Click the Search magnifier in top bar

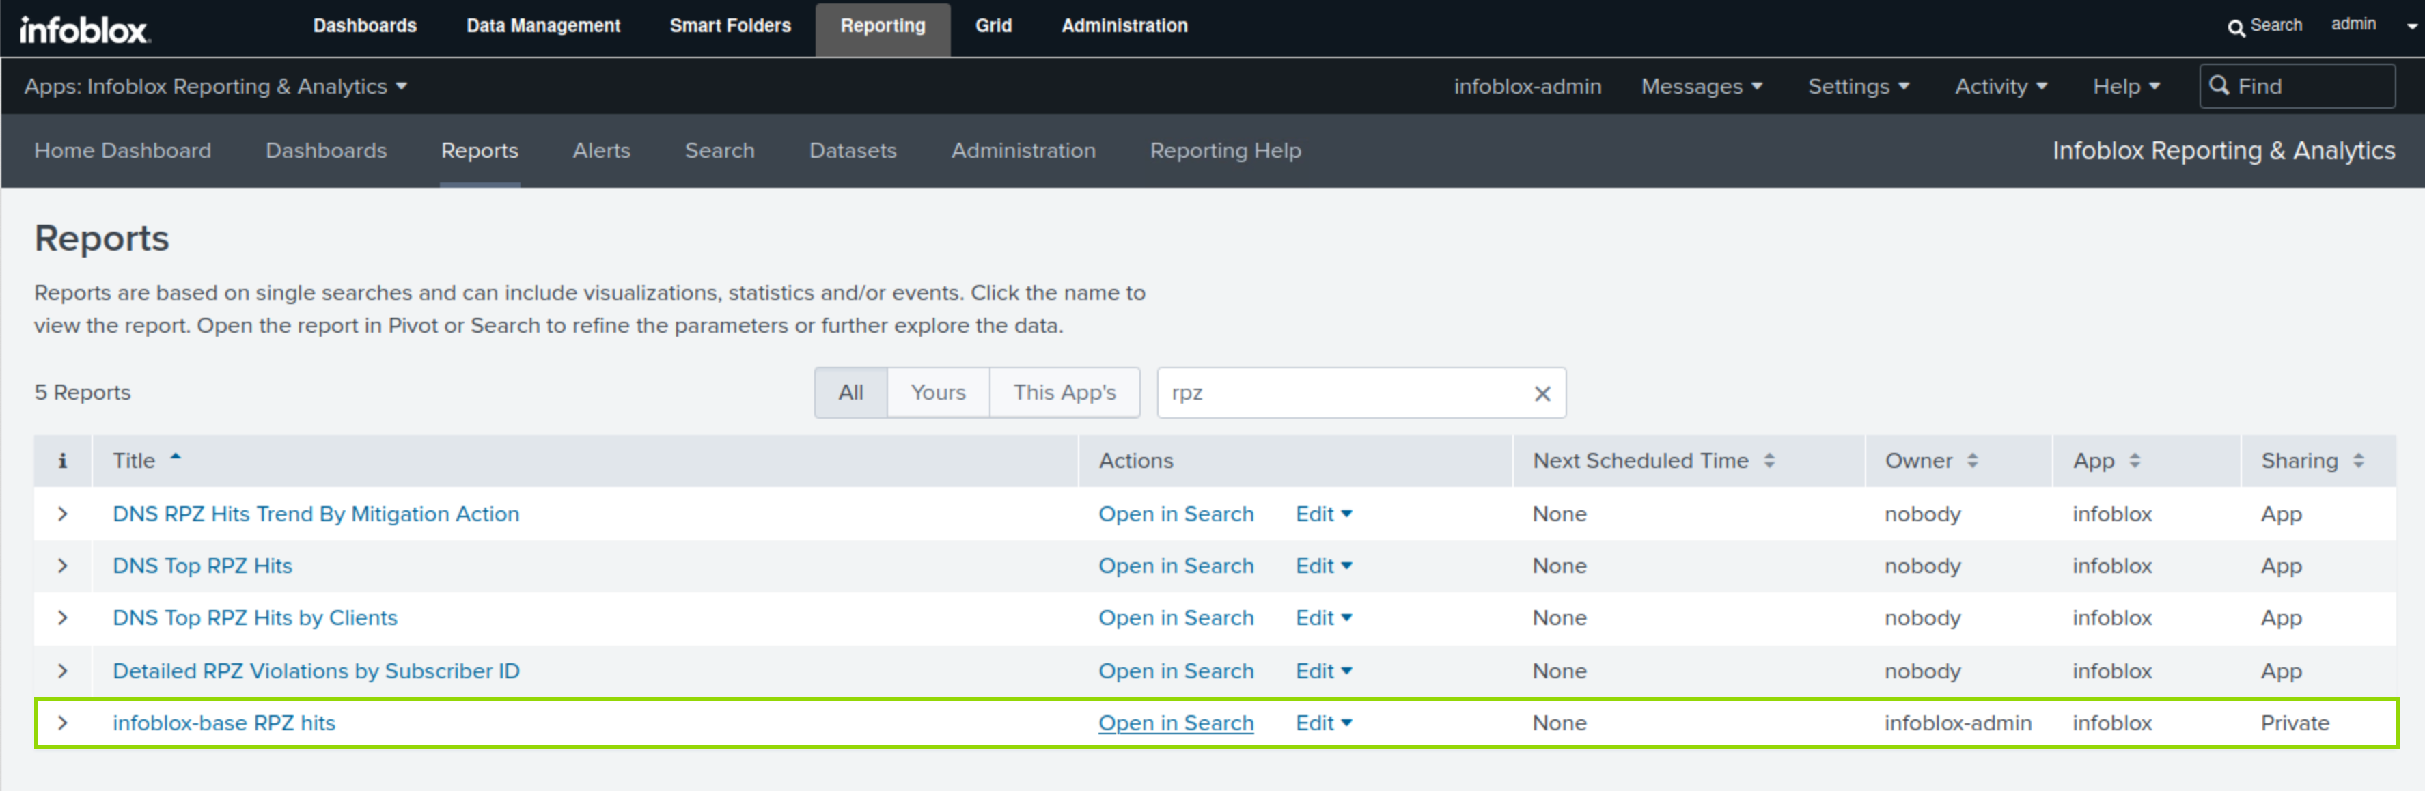[x=2236, y=27]
